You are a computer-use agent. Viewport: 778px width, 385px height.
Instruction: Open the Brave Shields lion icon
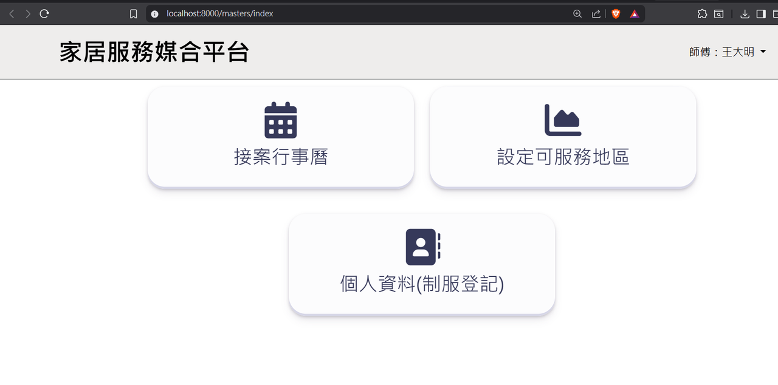(616, 13)
